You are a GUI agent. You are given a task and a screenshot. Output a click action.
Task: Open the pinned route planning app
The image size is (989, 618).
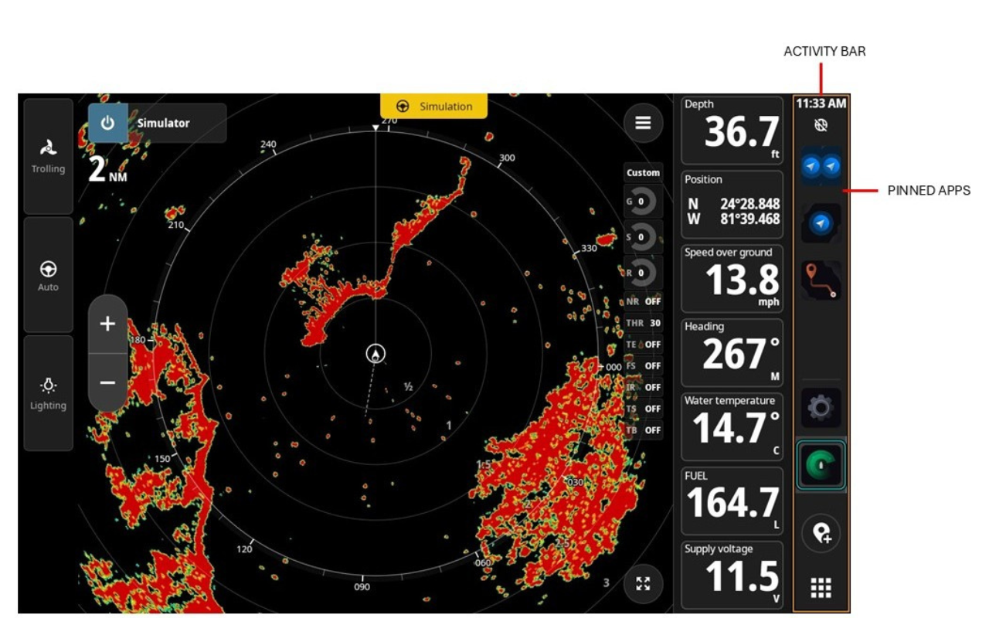pyautogui.click(x=821, y=280)
